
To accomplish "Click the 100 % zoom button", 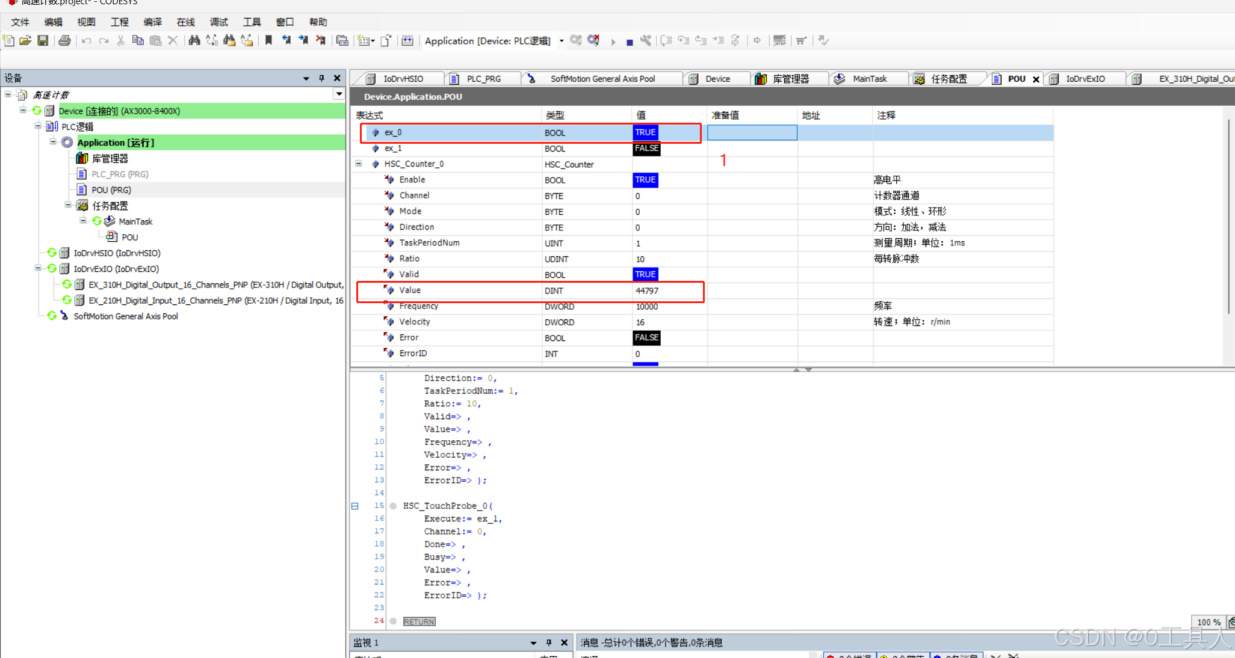I will 1209,622.
